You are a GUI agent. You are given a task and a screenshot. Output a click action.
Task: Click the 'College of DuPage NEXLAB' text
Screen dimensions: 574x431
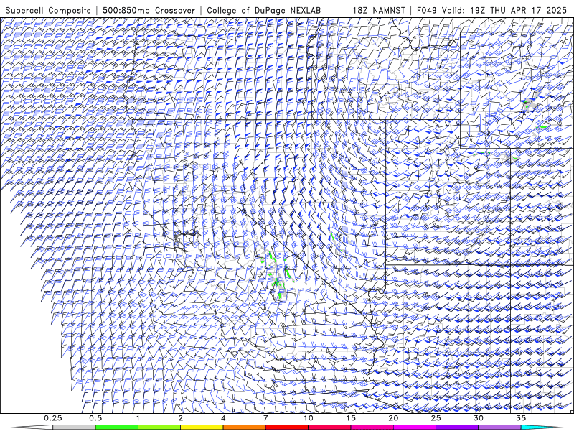(263, 10)
